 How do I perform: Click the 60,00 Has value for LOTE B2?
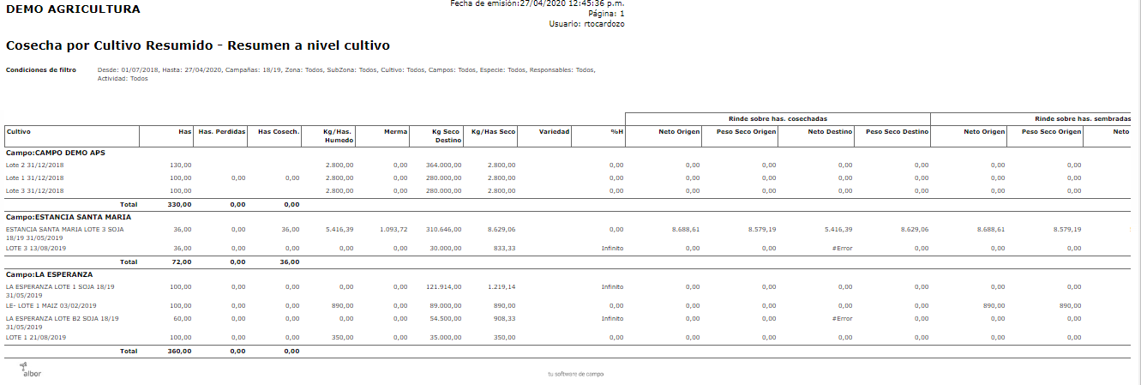click(x=183, y=318)
